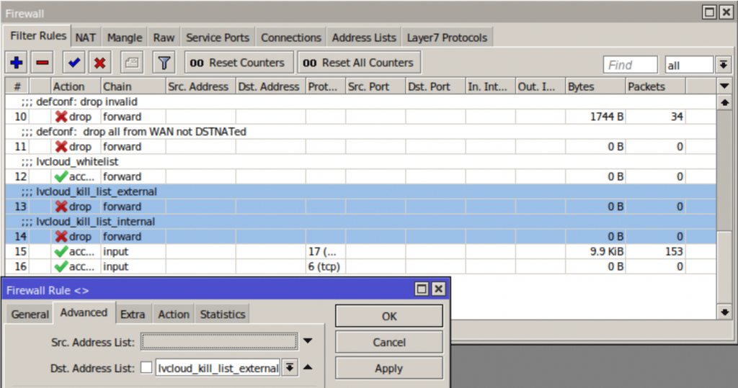Image resolution: width=738 pixels, height=388 pixels.
Task: Open the filter funnel icon
Action: [164, 63]
